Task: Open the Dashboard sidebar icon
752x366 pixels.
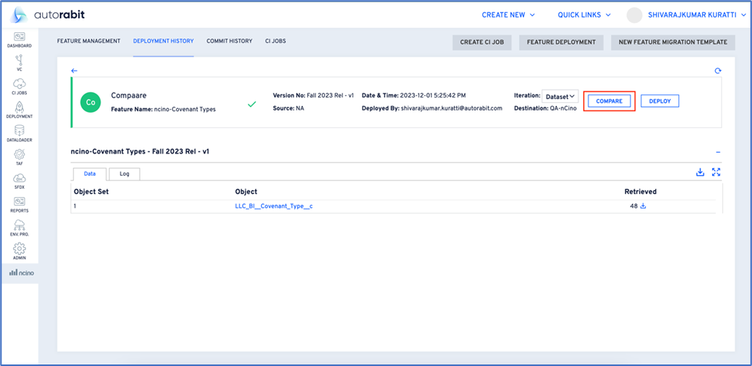Action: (x=19, y=40)
